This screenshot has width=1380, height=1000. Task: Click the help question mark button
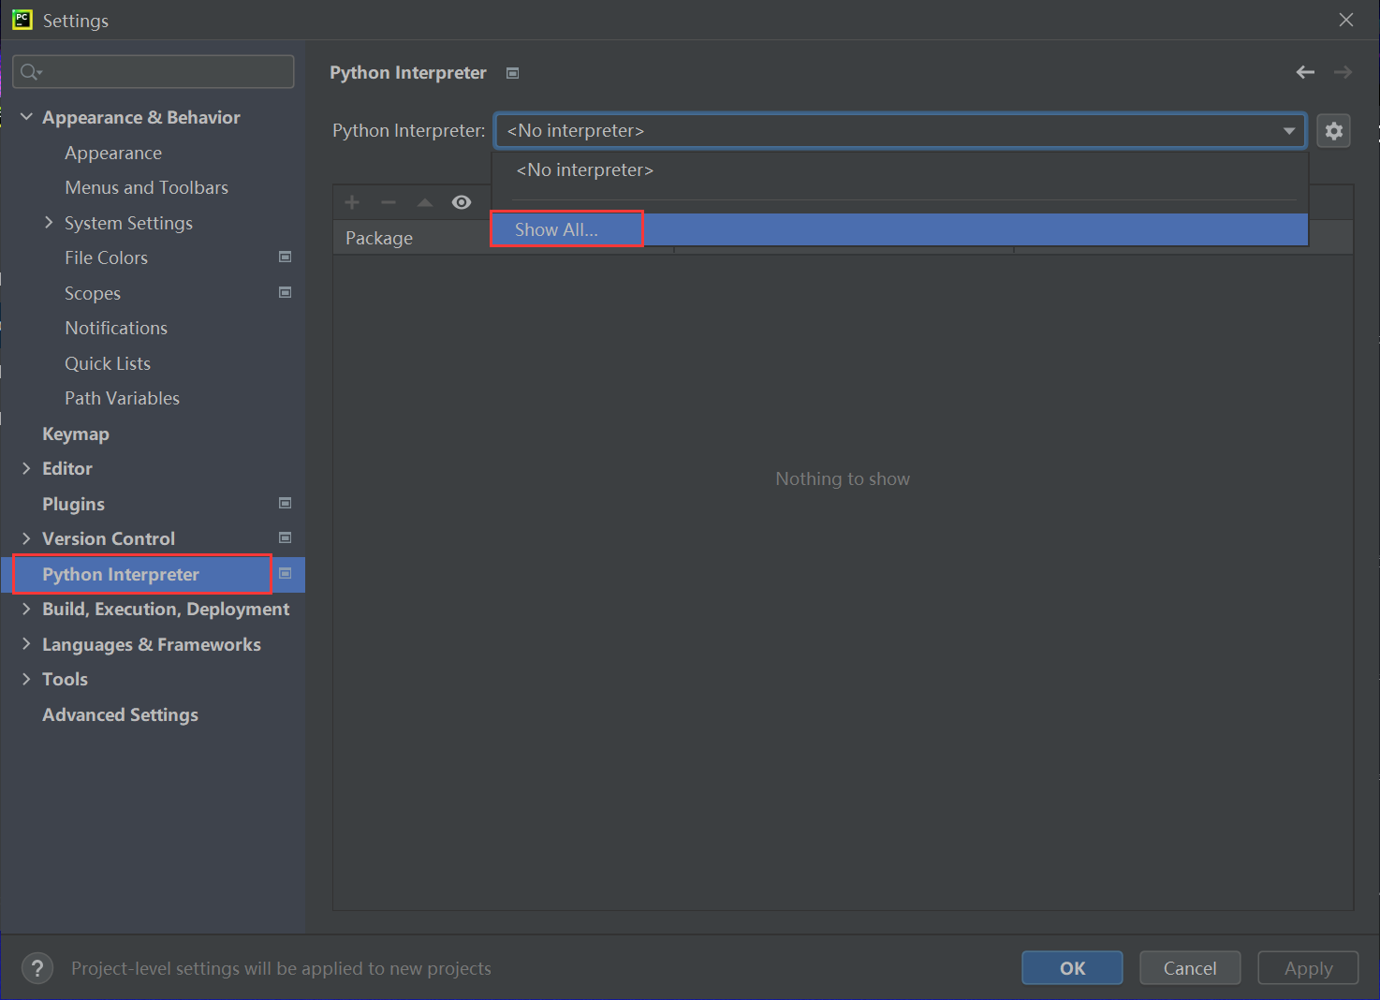pos(37,968)
